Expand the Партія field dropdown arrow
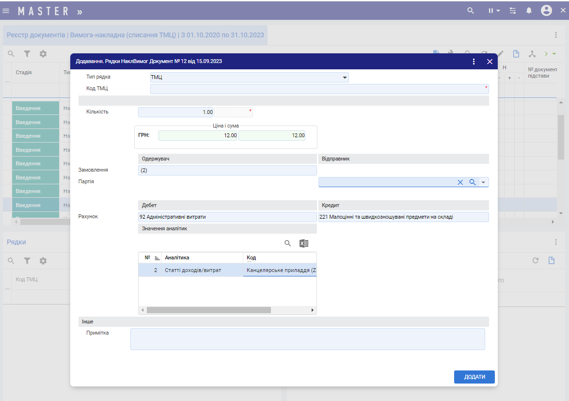Image resolution: width=569 pixels, height=401 pixels. pyautogui.click(x=484, y=182)
